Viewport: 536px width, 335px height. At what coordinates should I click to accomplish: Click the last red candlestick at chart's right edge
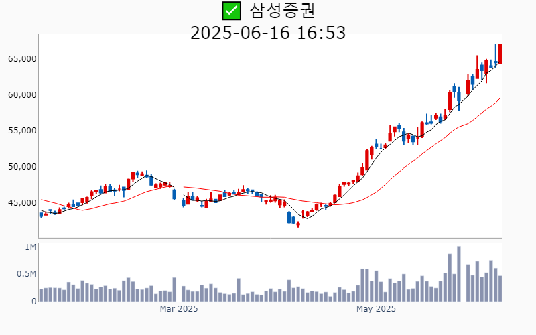500,54
